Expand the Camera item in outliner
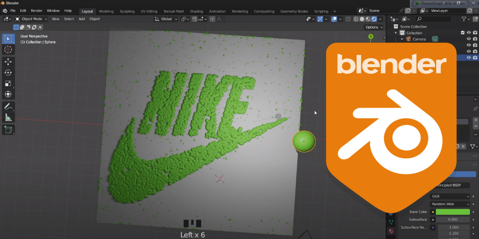Screen dimensions: 479x239 [402, 39]
